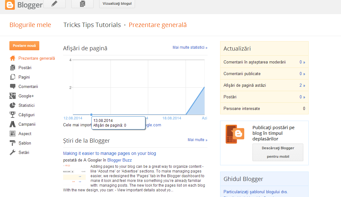
Task: Open Pagini in sidebar
Action: pos(24,77)
